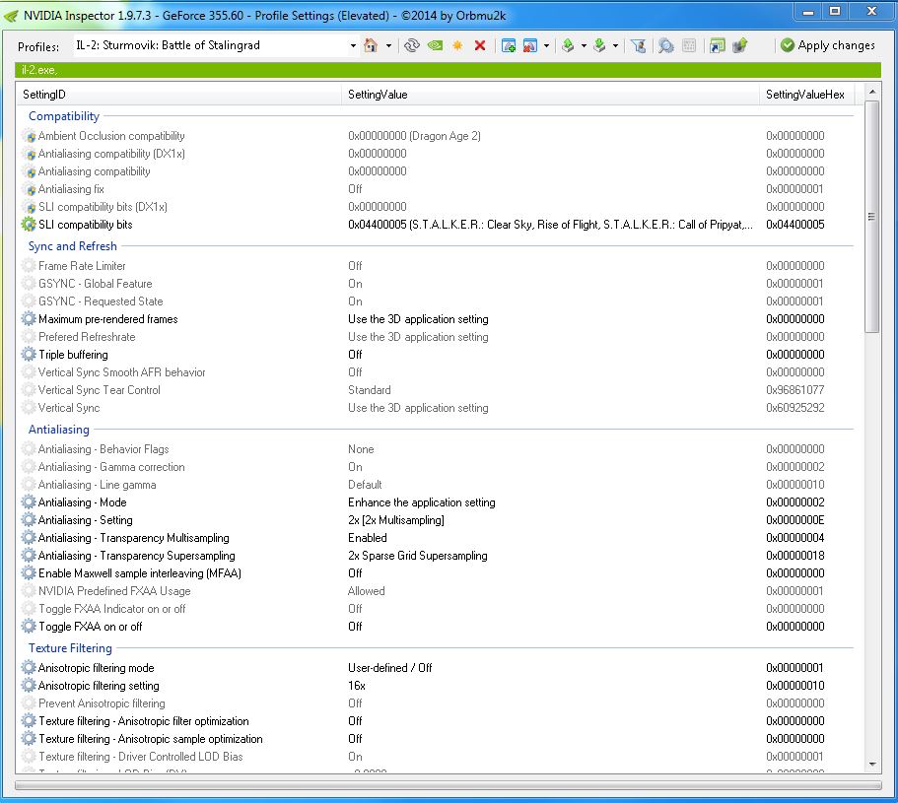898x803 pixels.
Task: Click the shield gear icon beside Ambient Occlusion compatibility
Action: pos(29,136)
